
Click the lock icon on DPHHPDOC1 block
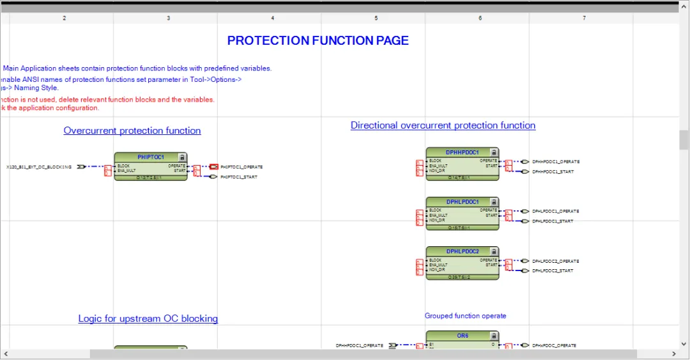point(494,153)
